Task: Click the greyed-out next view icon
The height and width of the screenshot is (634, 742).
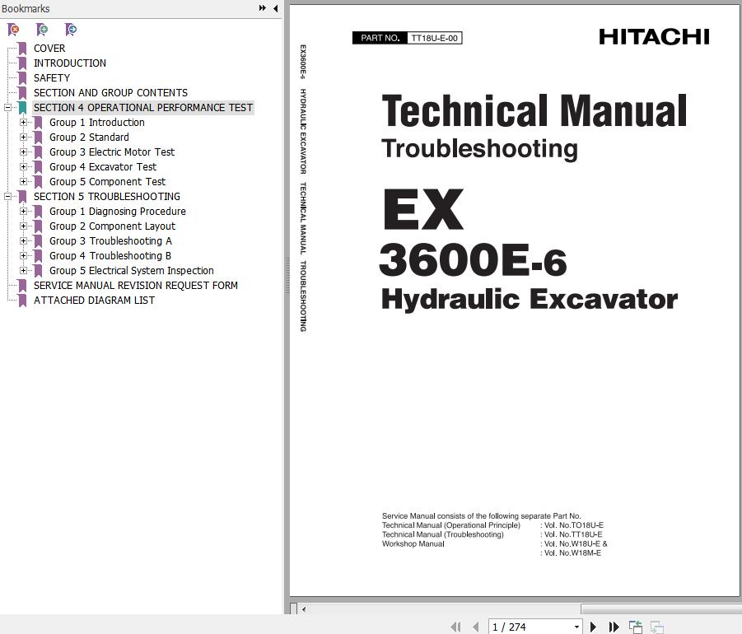Action: pos(657,627)
